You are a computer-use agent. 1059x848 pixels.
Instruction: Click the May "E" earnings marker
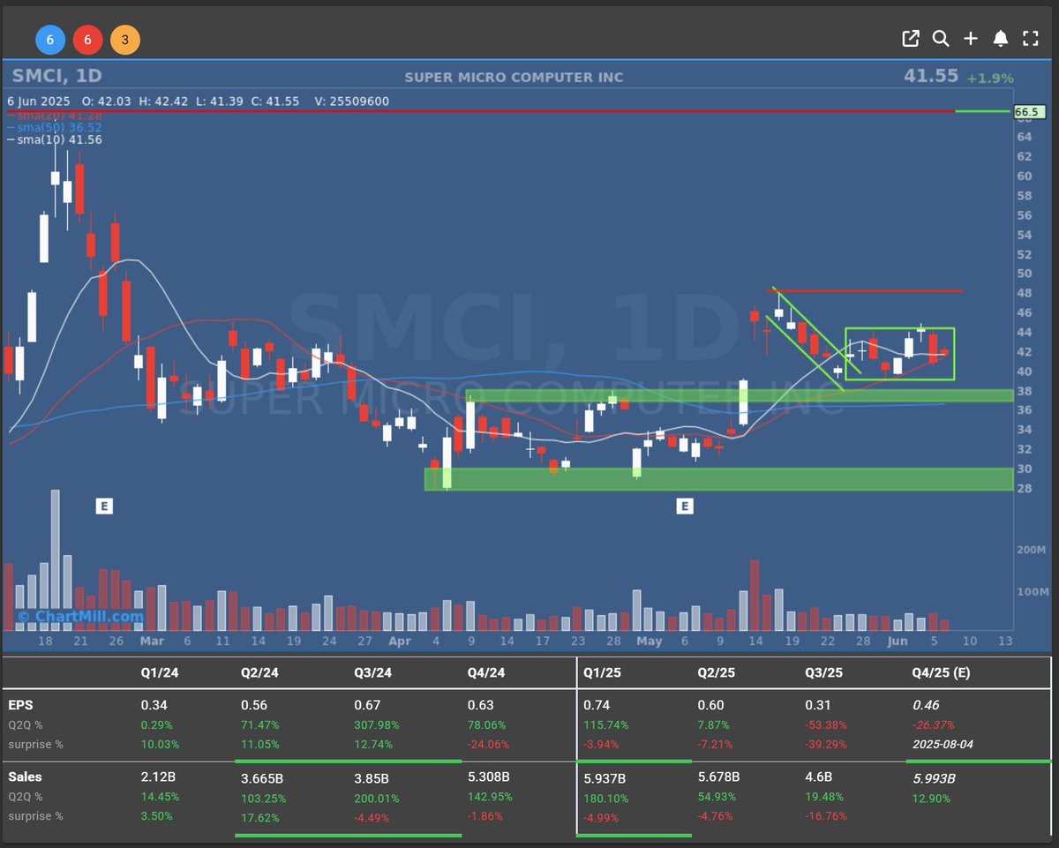[686, 507]
